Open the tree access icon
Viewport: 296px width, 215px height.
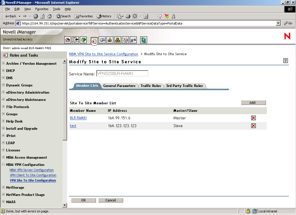(83, 40)
